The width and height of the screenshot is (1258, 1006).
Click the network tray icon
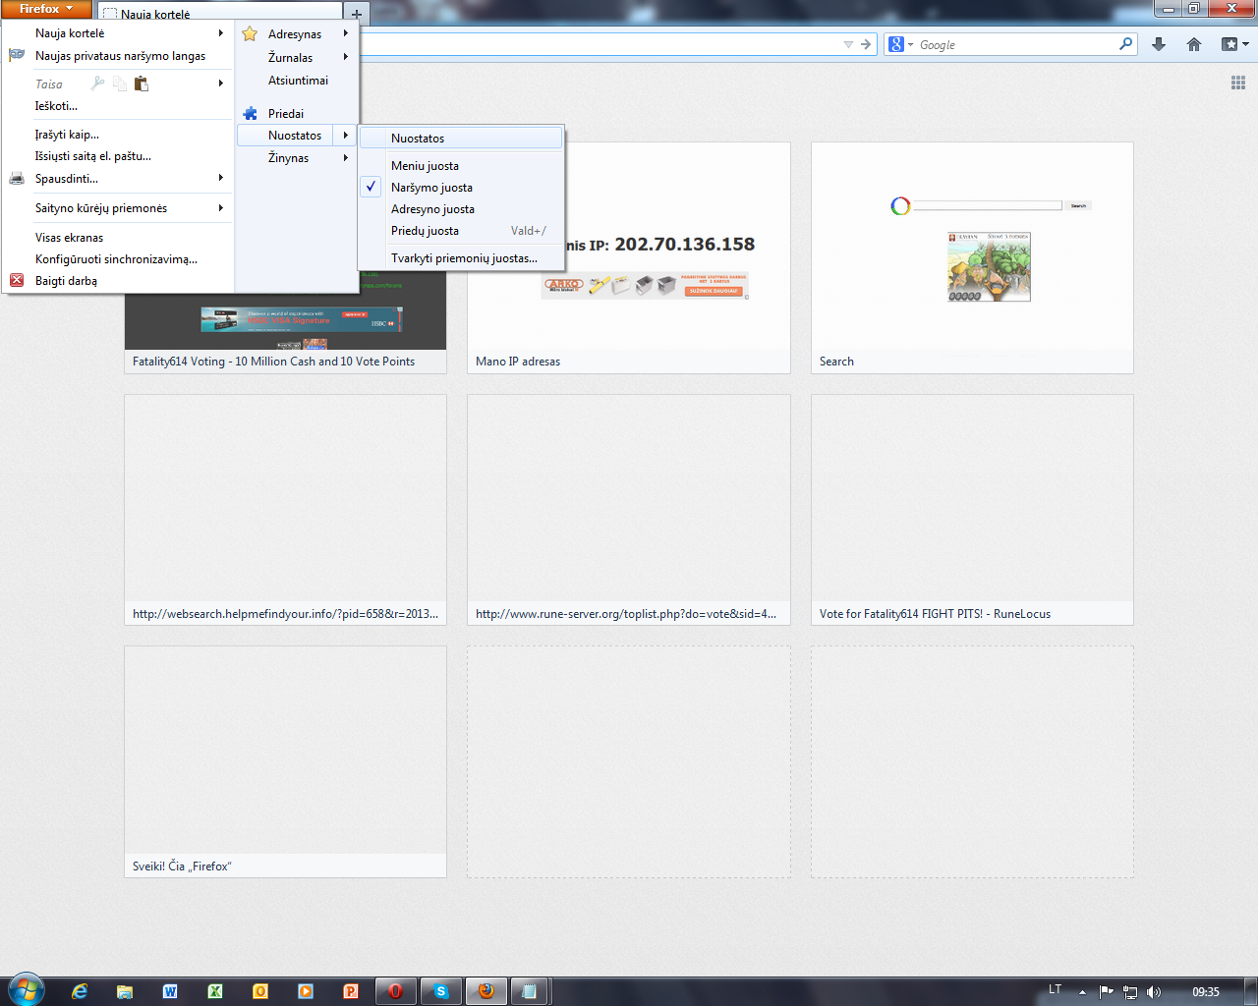(1130, 991)
